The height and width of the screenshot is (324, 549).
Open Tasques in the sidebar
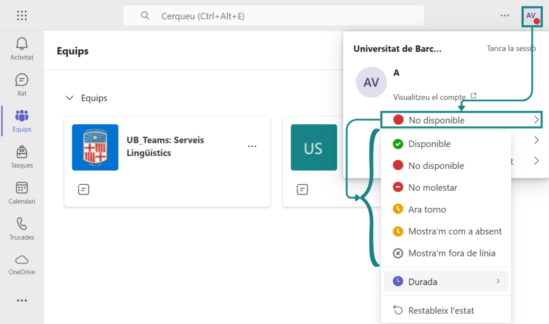click(22, 157)
